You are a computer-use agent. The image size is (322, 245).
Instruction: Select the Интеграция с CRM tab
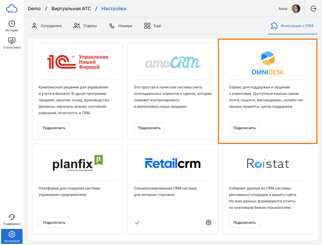292,26
